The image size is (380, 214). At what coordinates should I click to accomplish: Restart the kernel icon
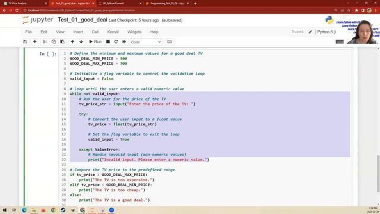[x=116, y=42]
